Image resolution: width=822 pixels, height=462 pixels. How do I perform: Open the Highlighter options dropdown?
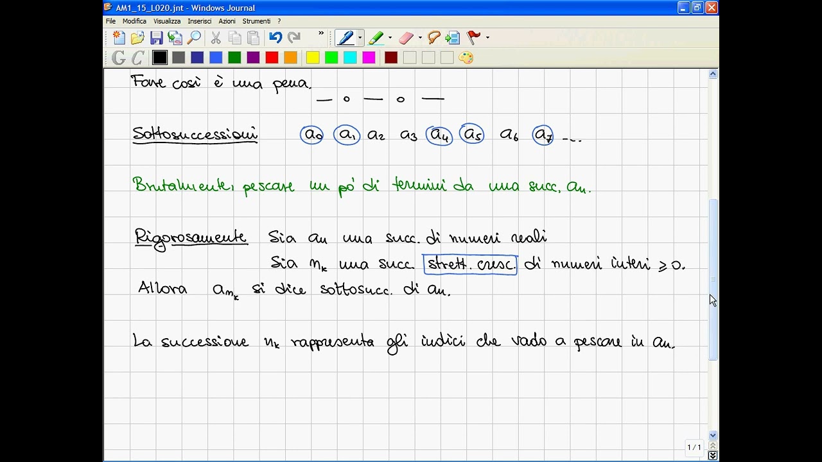coord(390,38)
